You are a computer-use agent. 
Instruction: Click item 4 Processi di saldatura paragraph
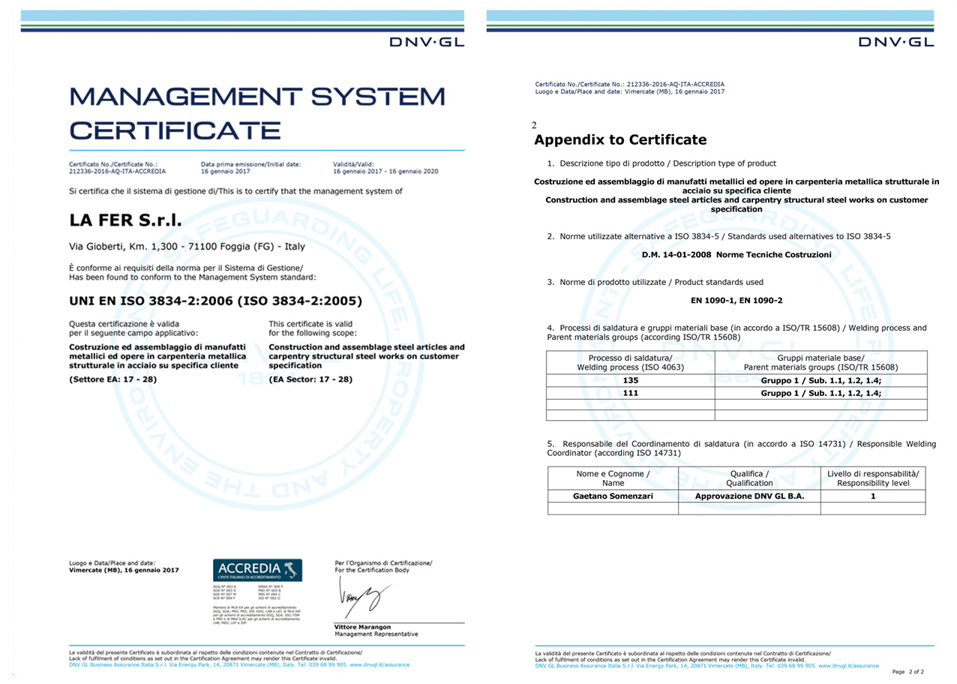pos(736,332)
